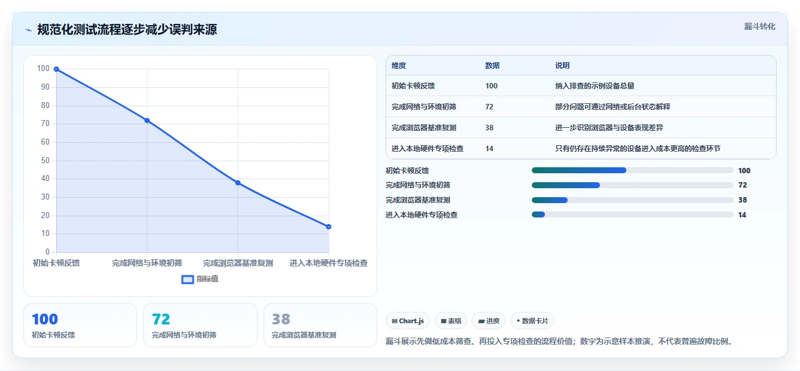Click the progress bar for 完成浏览器基准复测
This screenshot has width=800, height=371.
[632, 200]
